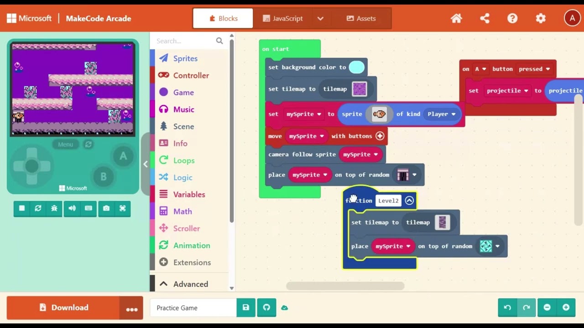
Task: Open the Game category
Action: click(183, 92)
